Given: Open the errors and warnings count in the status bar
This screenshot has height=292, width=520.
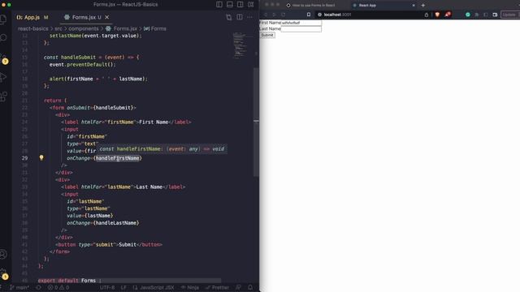Looking at the screenshot, I should [x=58, y=288].
